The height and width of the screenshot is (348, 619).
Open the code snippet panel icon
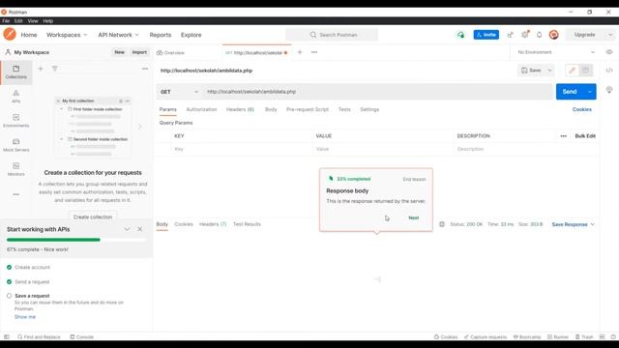tap(609, 71)
